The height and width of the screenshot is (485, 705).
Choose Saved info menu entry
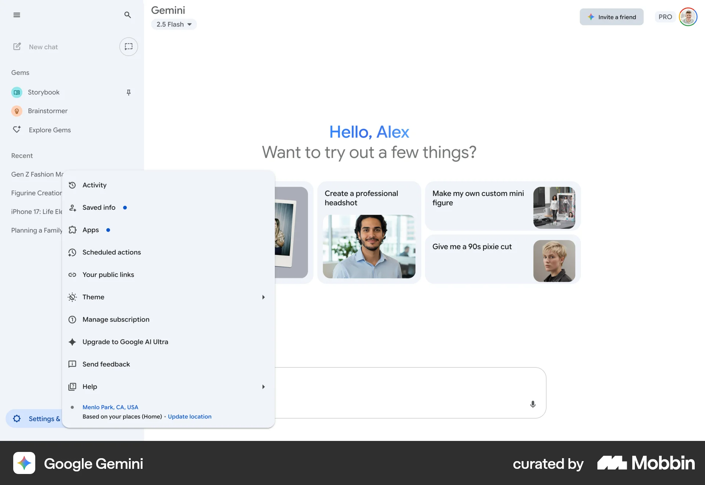pos(99,208)
